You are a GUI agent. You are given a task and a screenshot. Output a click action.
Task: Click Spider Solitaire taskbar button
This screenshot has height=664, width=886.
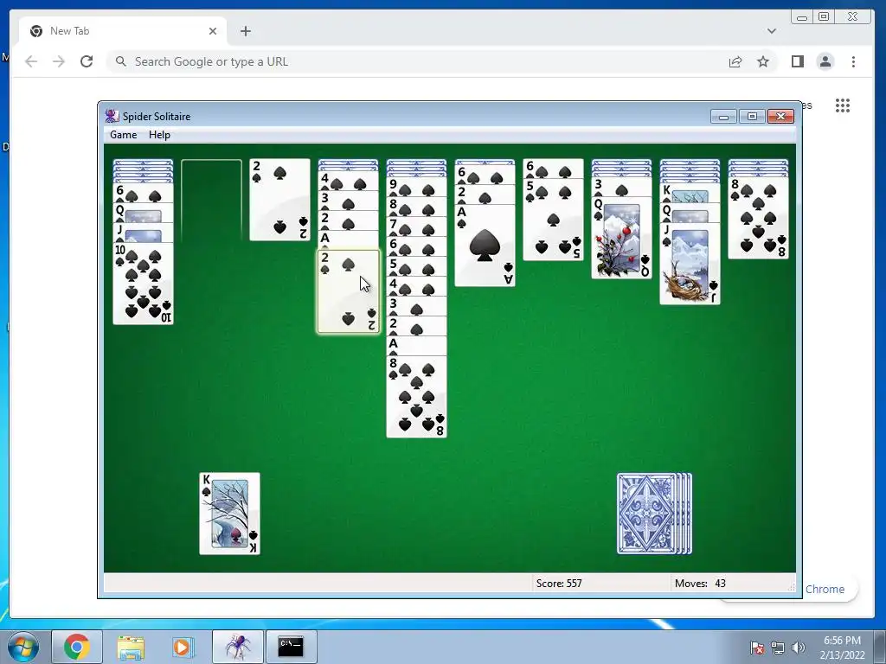pos(238,647)
